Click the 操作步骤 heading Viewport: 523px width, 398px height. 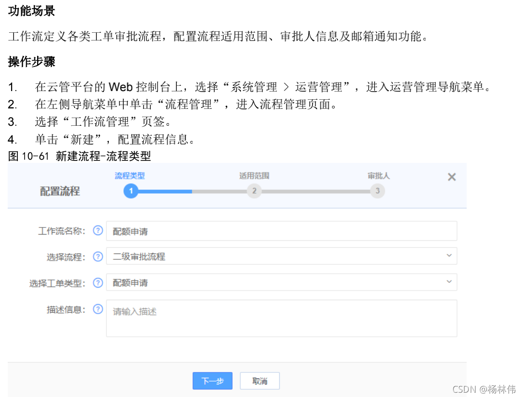point(32,62)
